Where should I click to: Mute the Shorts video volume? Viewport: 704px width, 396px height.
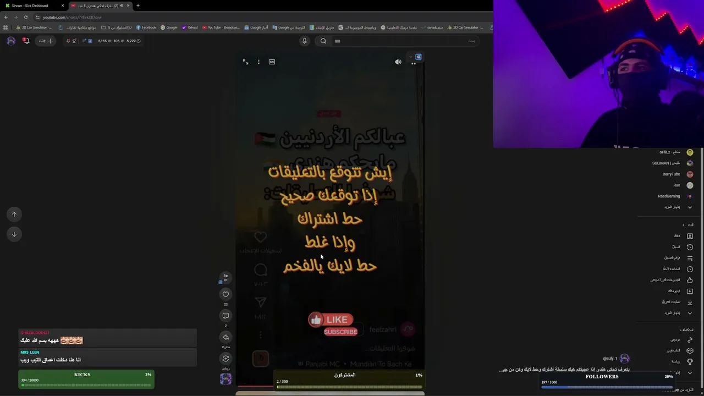pyautogui.click(x=398, y=62)
